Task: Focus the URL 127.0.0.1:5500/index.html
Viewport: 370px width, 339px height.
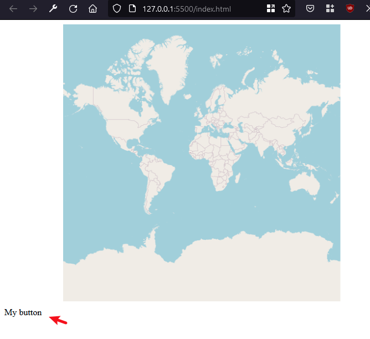Action: click(187, 9)
